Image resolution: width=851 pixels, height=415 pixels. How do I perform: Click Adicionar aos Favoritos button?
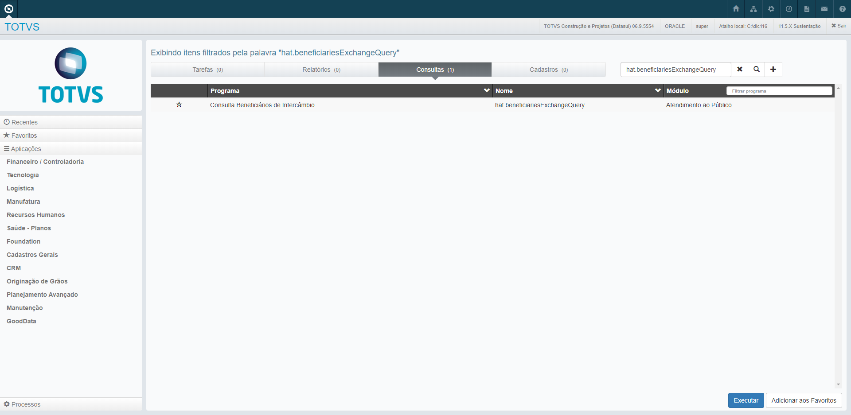(x=804, y=400)
